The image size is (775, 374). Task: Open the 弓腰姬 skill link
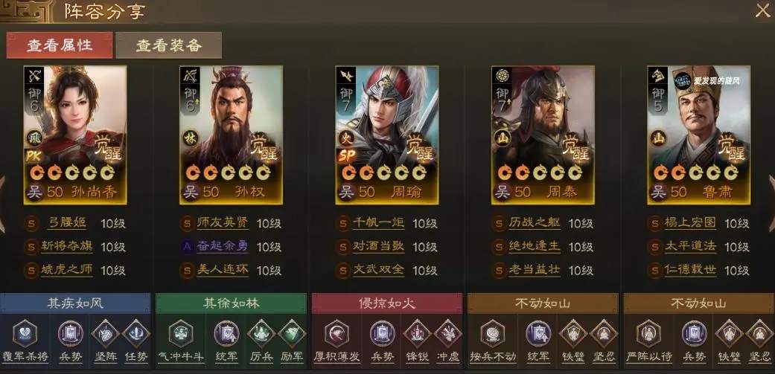[x=67, y=223]
